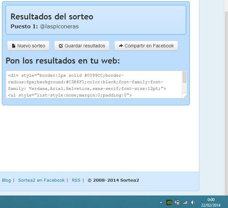The width and height of the screenshot is (228, 208).
Task: Click the Pon los resultados en tu web heading
Action: (63, 60)
